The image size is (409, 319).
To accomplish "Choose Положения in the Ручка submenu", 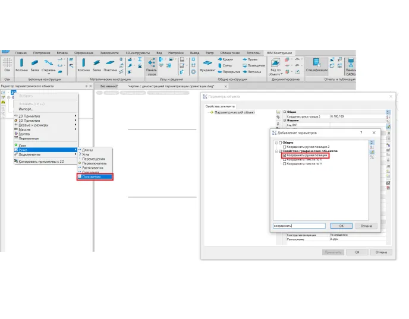I will [x=95, y=176].
